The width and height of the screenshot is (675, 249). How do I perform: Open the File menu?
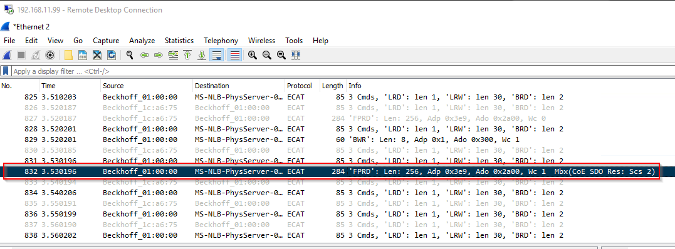[x=9, y=41]
